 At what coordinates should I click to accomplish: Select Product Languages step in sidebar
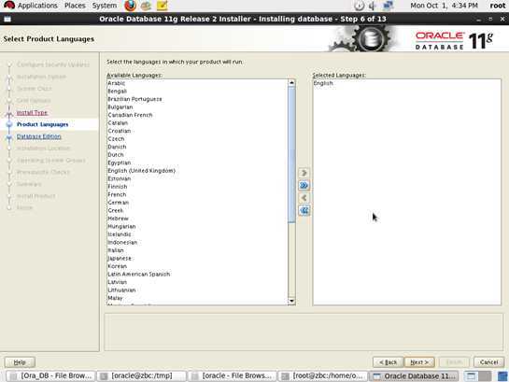click(x=43, y=124)
